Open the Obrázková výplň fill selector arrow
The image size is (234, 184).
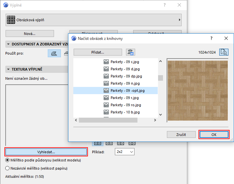click(x=180, y=20)
